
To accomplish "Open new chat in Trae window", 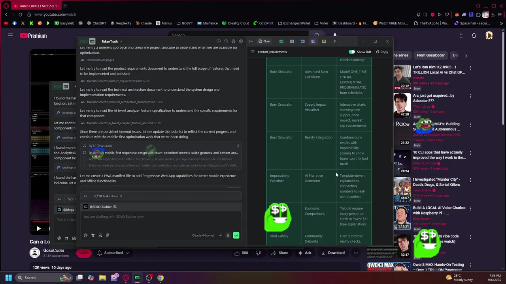I will coord(219,41).
